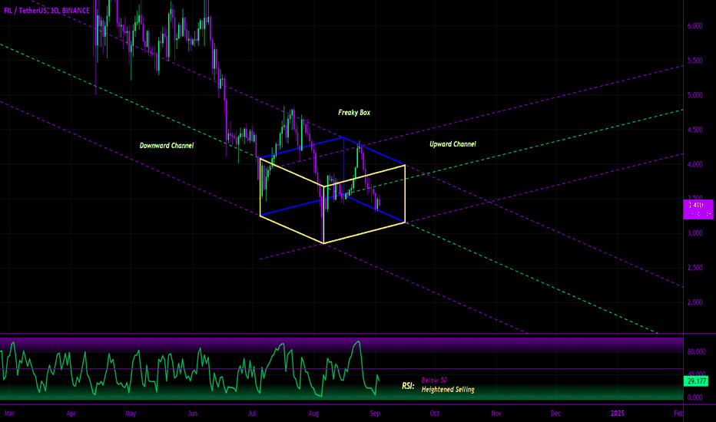Click the 80.000 RSI scale label

pos(696,351)
